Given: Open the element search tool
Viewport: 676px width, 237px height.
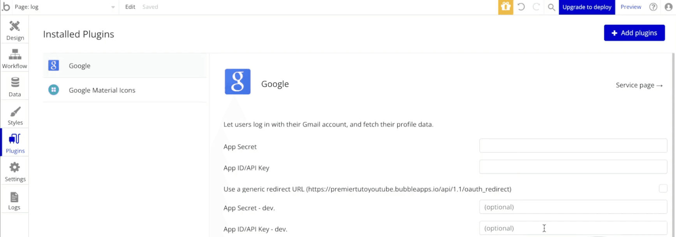Looking at the screenshot, I should point(551,7).
